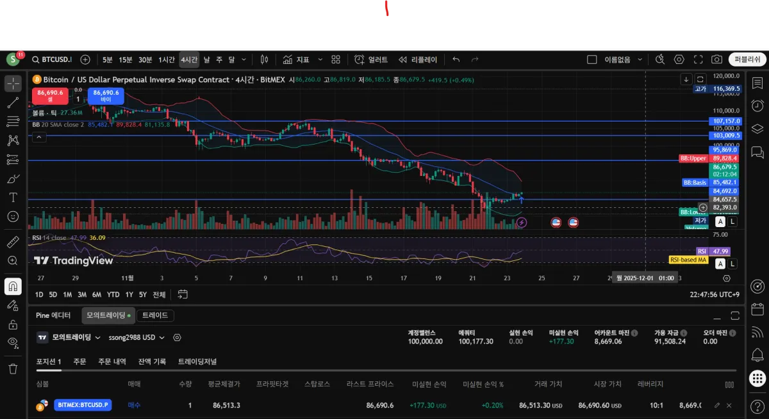Open the quick search icon
769x419 pixels.
coord(660,59)
